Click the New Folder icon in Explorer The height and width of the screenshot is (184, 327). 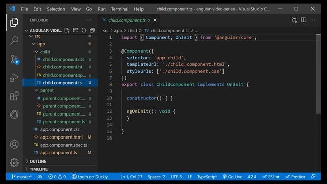pos(75,31)
